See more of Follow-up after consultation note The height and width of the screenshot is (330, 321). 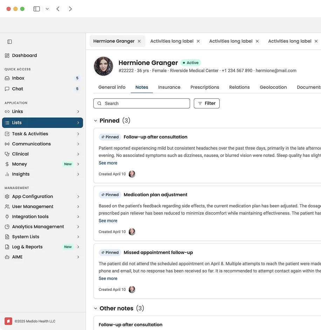(x=108, y=163)
